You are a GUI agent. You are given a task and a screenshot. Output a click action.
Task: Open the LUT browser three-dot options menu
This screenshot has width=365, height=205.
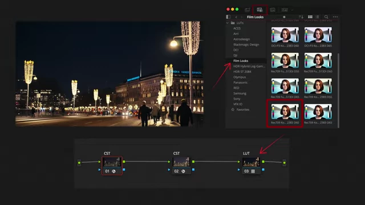(335, 17)
